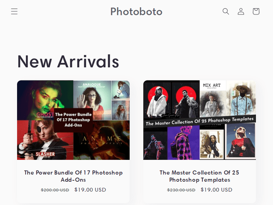Screen dimensions: 273x205
Task: Click the dark overlay label on Power Bundle image
Action: (x=73, y=119)
